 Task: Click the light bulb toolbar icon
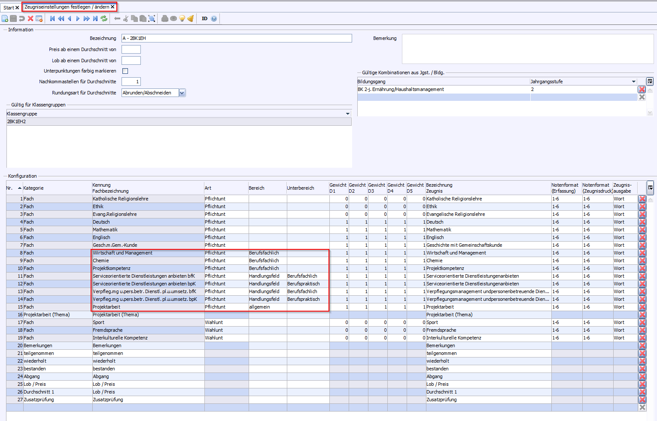182,18
